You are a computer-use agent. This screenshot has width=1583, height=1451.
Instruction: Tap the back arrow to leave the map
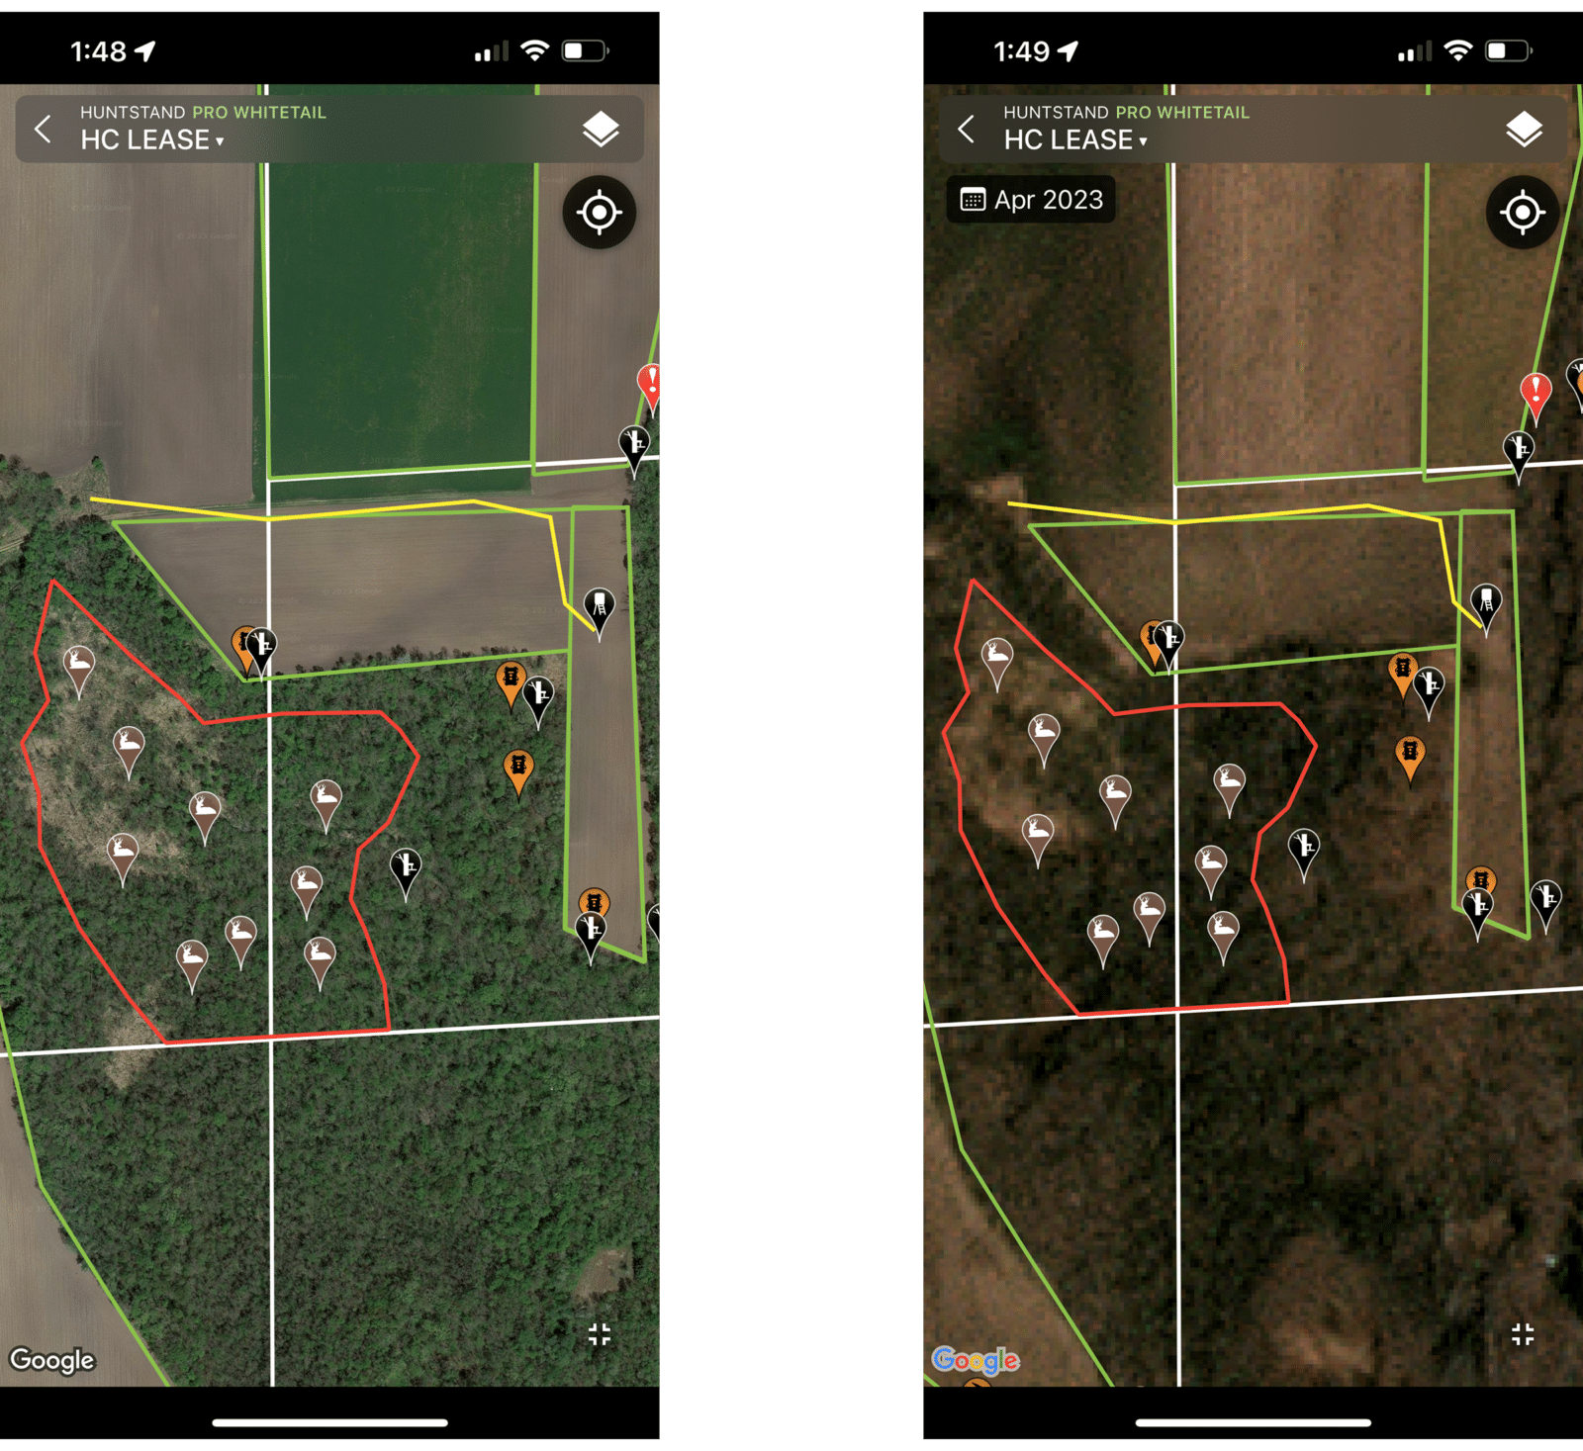pyautogui.click(x=44, y=130)
